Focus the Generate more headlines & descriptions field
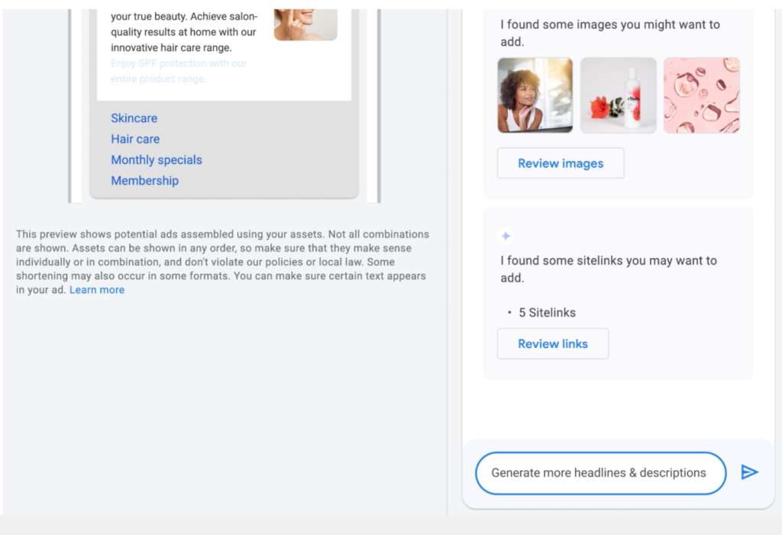 click(x=600, y=472)
